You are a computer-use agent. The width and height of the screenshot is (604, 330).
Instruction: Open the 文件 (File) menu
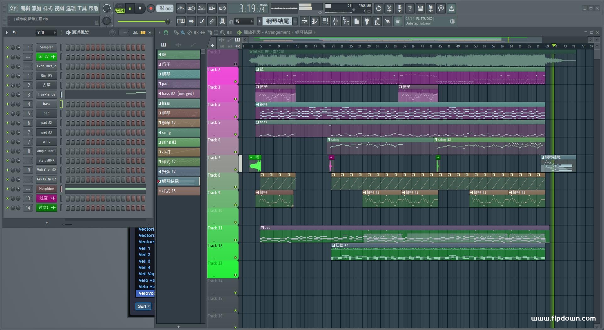pos(14,8)
